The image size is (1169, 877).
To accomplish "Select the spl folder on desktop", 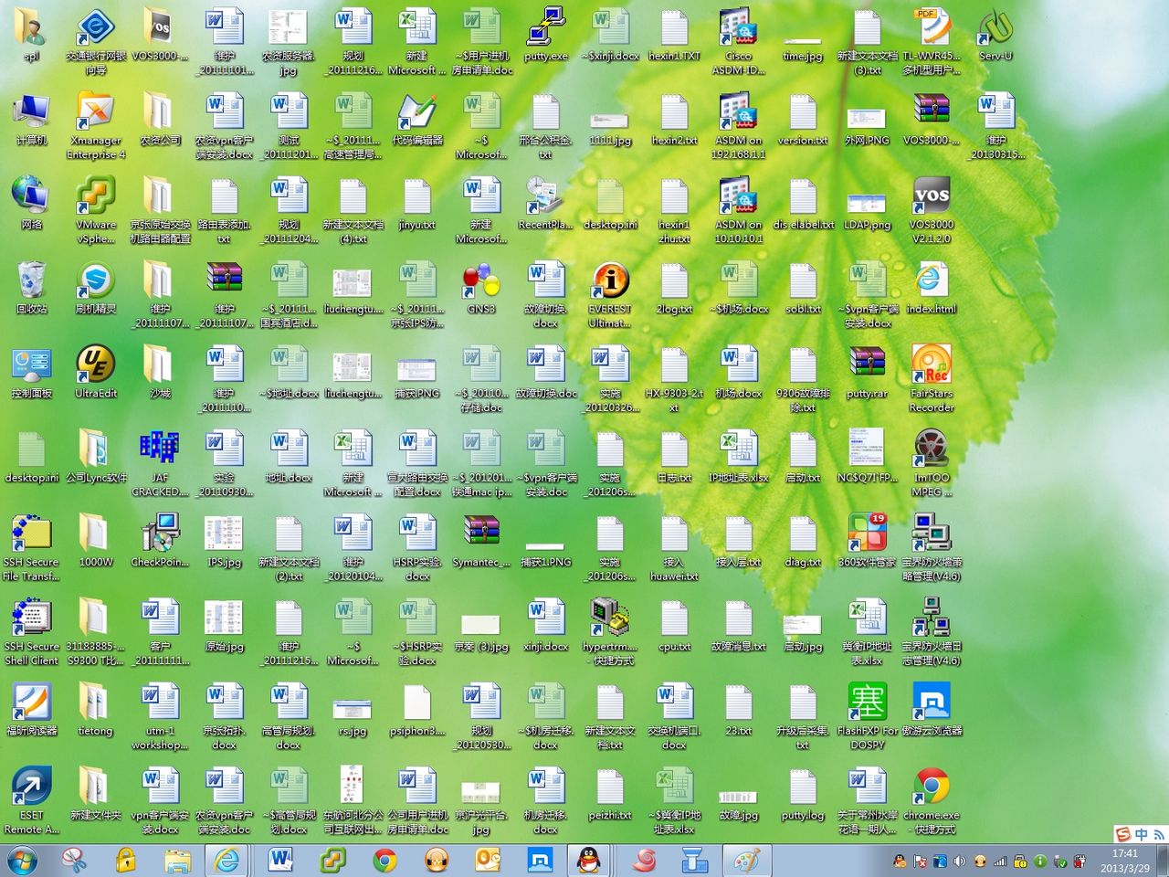I will pyautogui.click(x=31, y=36).
